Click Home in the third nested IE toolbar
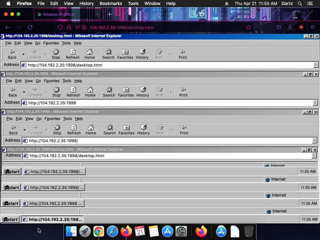Screen dimensions: 320x240 tap(91, 130)
